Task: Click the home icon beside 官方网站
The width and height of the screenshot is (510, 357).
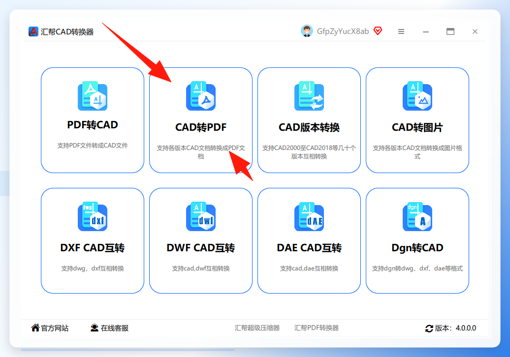Action: tap(35, 328)
